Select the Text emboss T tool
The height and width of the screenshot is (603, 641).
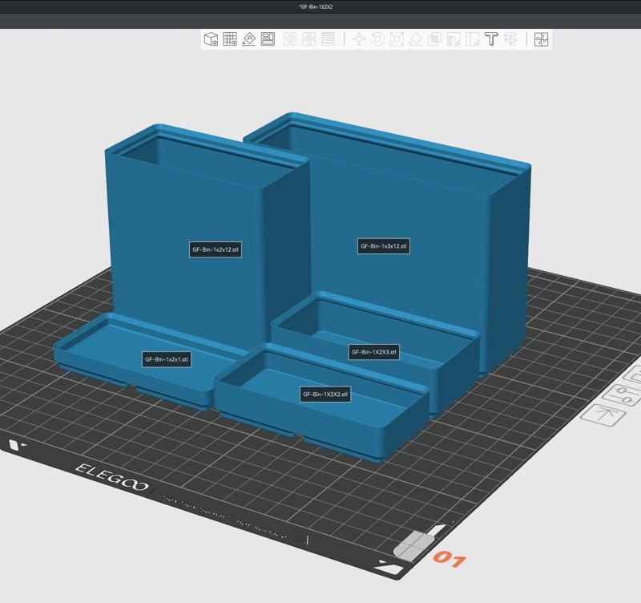pos(491,39)
